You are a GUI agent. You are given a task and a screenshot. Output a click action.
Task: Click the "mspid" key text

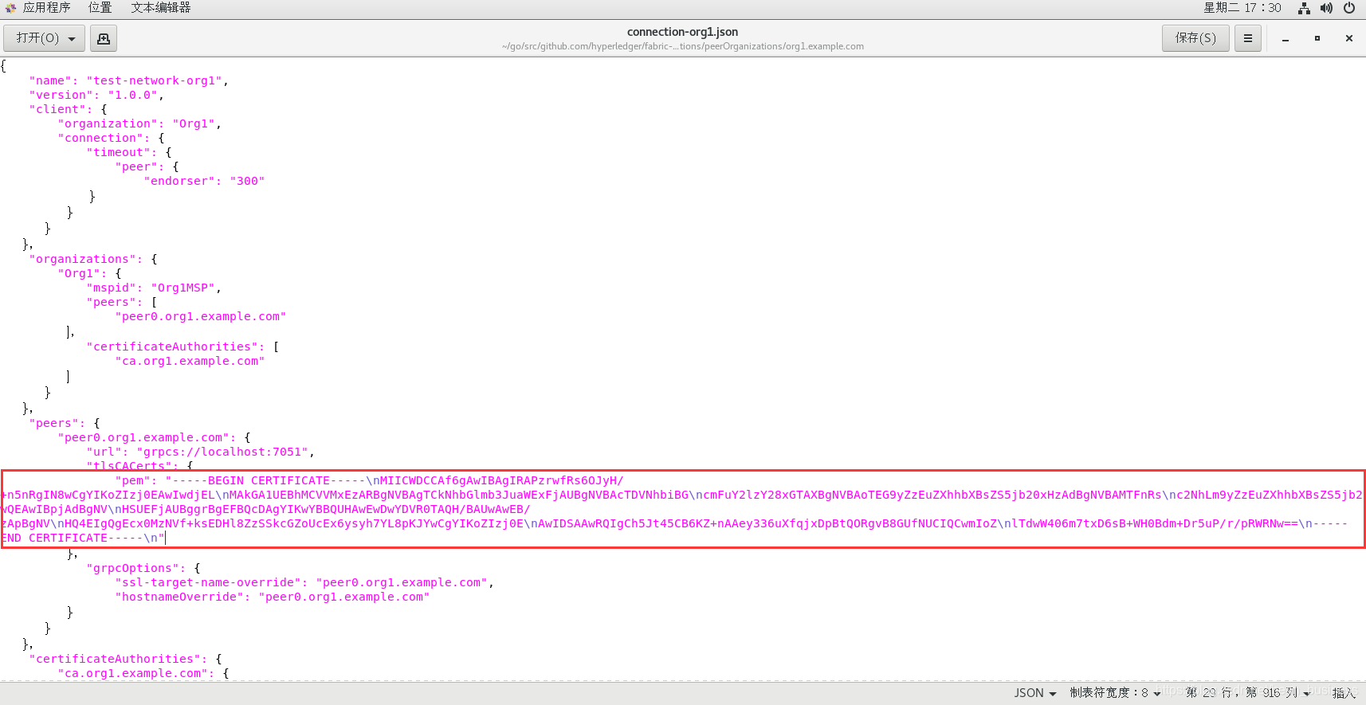(x=111, y=288)
